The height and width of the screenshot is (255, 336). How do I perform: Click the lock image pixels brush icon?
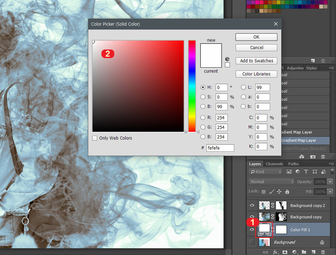(272, 191)
